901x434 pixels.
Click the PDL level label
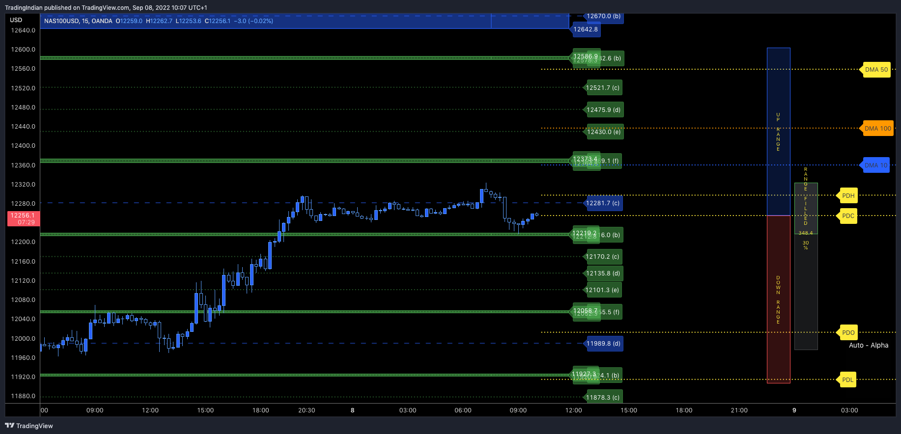(x=847, y=380)
